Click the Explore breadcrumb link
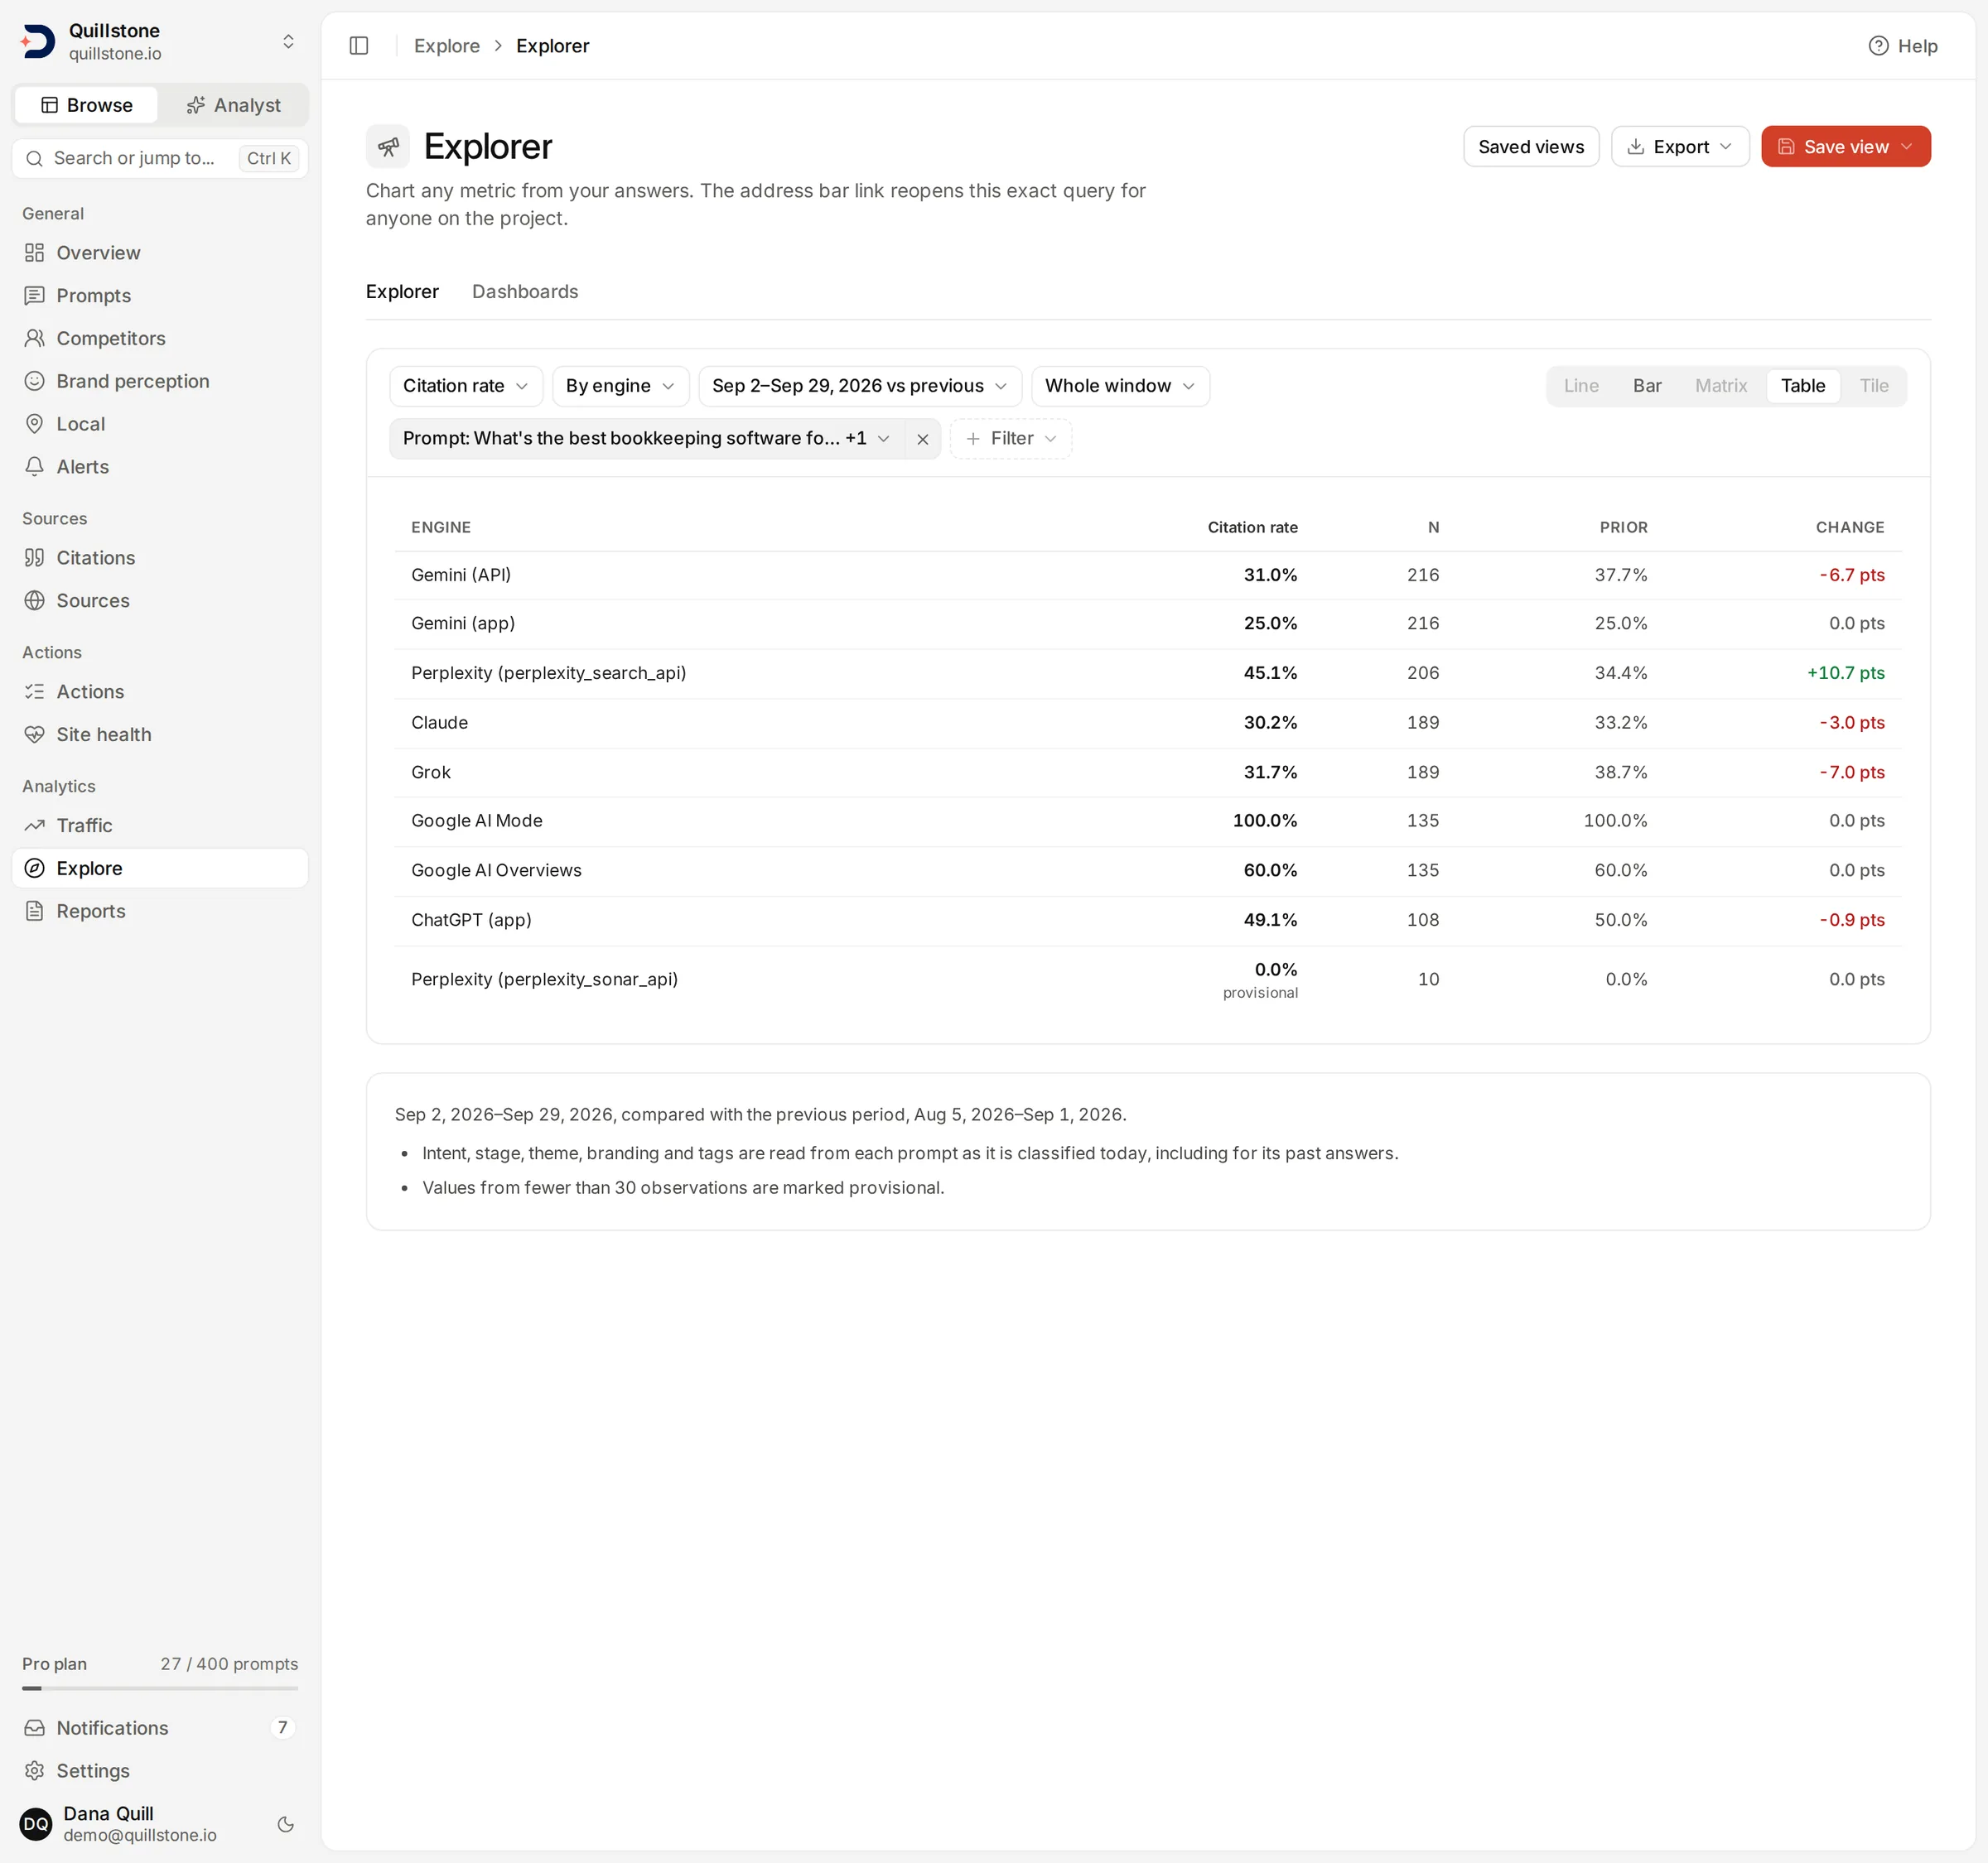Screen dimensions: 1988x1863 pos(447,46)
